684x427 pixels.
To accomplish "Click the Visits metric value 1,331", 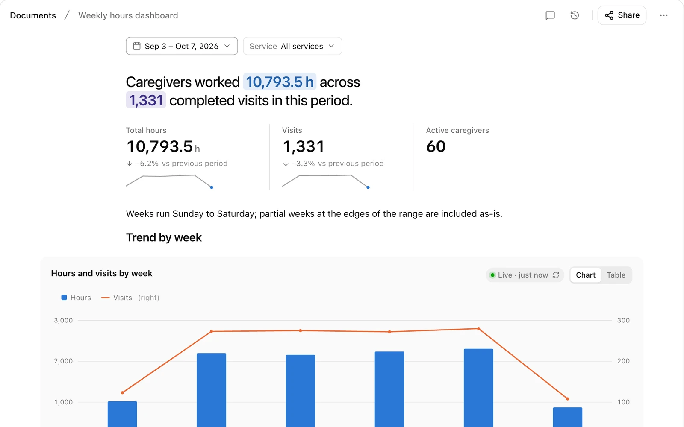I will 304,146.
